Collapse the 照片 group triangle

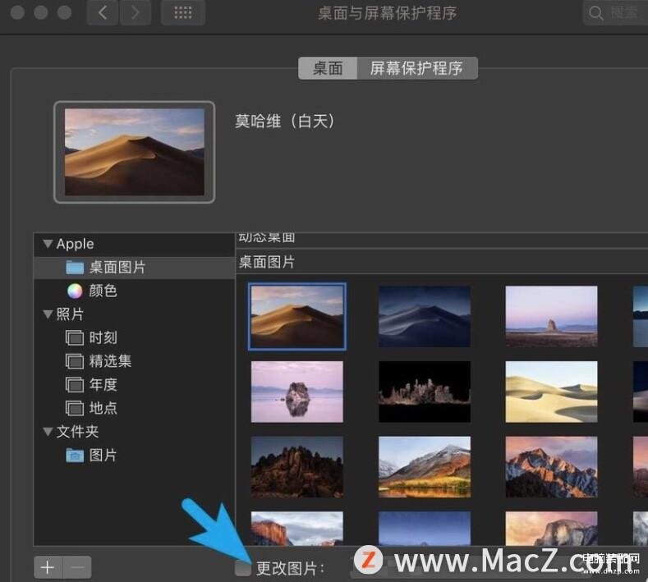click(x=48, y=314)
